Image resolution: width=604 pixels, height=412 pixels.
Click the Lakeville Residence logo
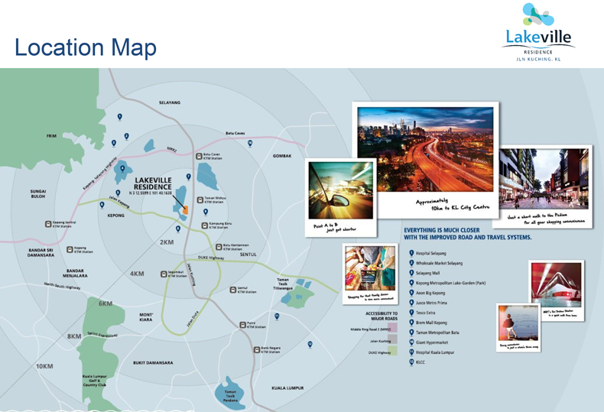[538, 33]
